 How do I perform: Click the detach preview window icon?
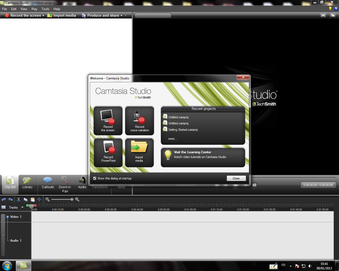point(333,15)
